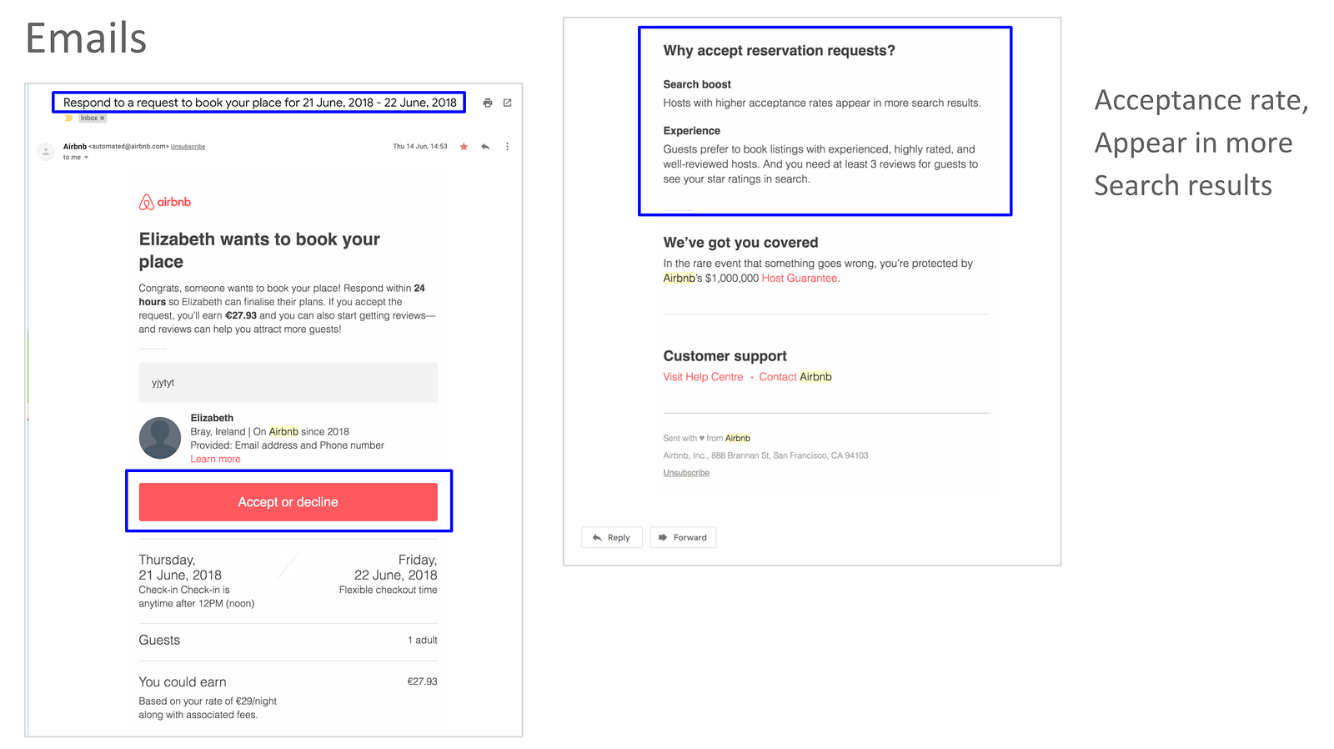Click Unsubscribe link next to sender address

coord(188,147)
